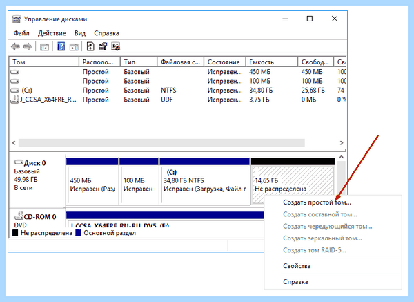Click the Back arrow toolbar icon
This screenshot has width=414, height=302.
pyautogui.click(x=15, y=47)
